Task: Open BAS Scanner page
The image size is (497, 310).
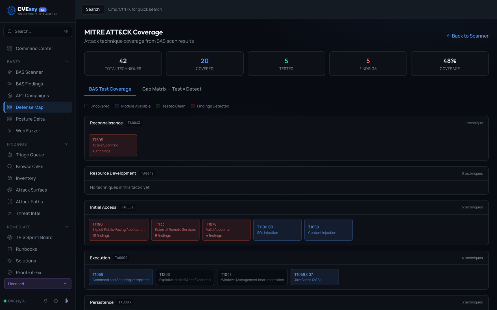Action: [38, 72]
